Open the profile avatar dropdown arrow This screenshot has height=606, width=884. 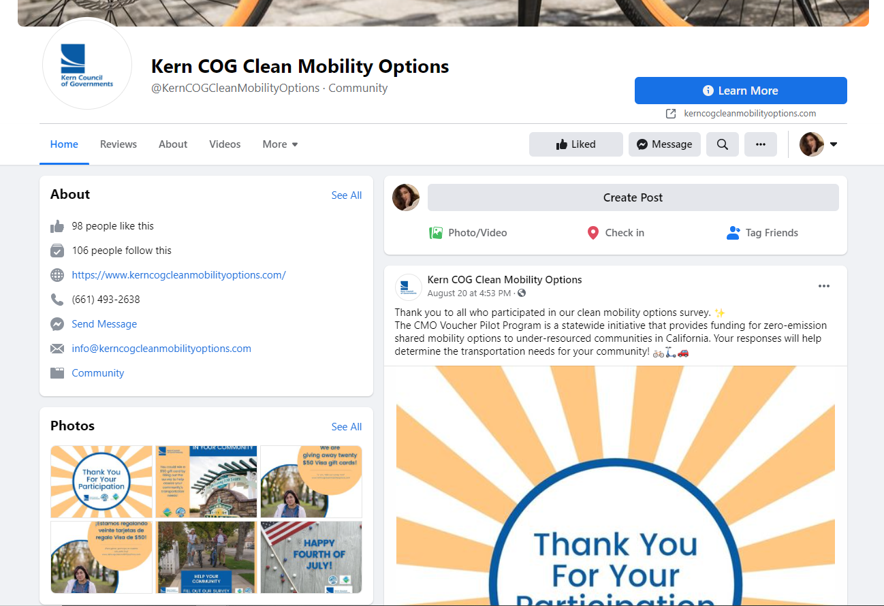(x=834, y=144)
